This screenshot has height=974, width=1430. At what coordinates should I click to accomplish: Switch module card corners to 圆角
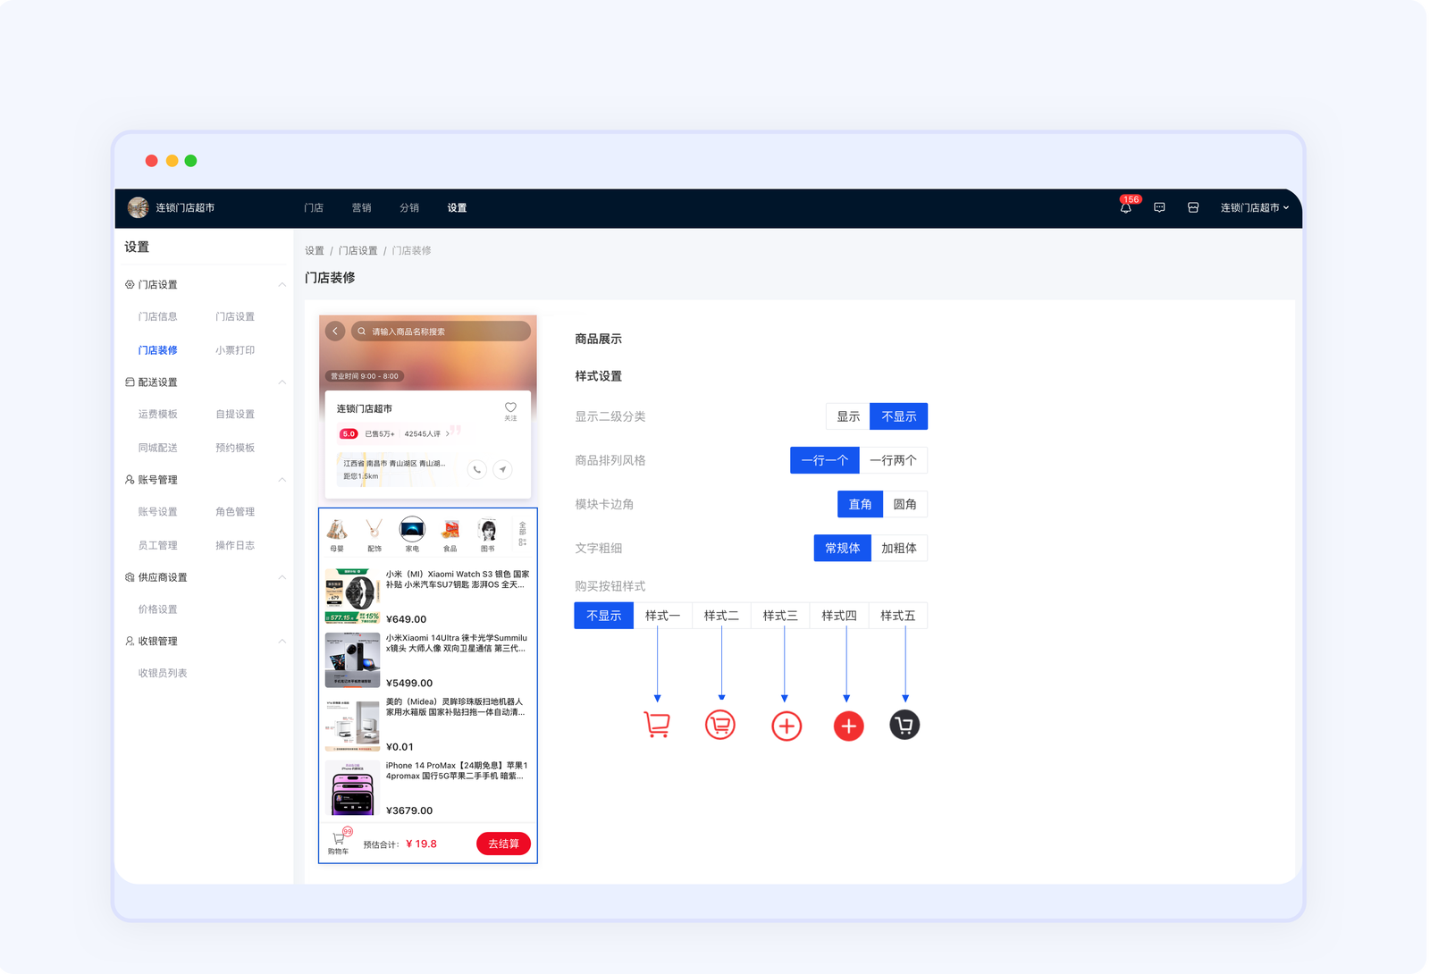click(904, 504)
